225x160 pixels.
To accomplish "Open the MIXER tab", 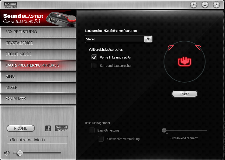I will 38,88.
